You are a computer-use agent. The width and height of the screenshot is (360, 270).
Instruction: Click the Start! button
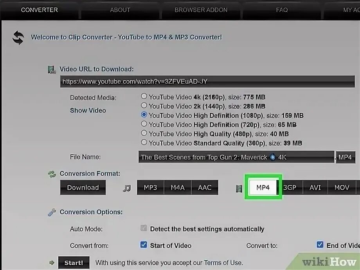point(74,263)
